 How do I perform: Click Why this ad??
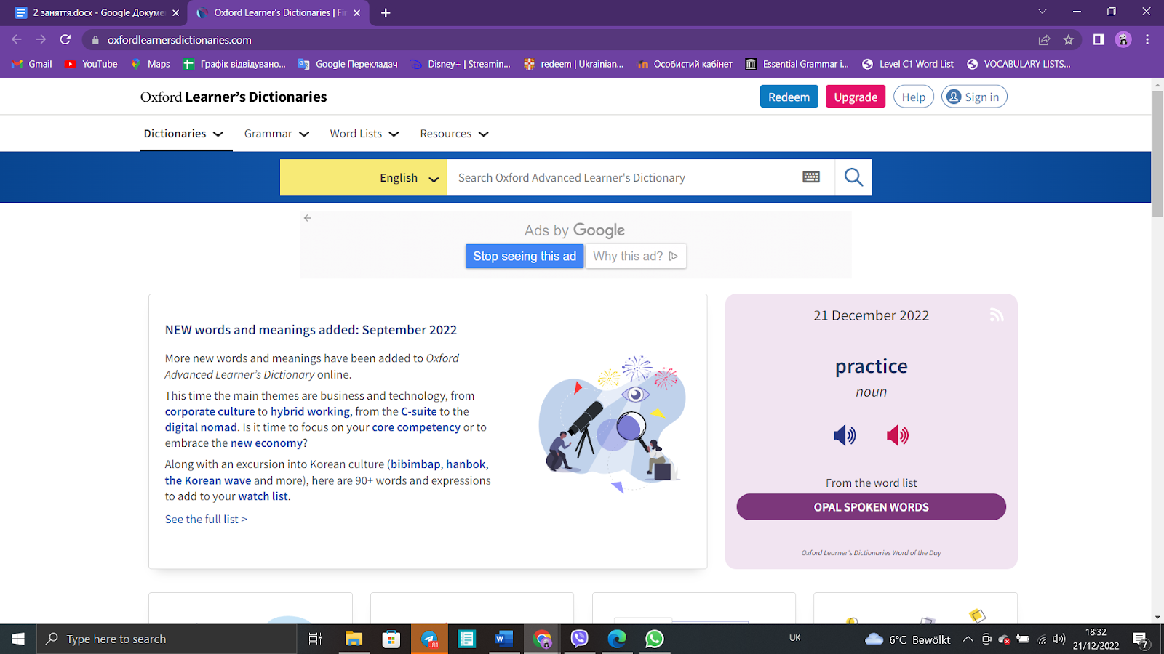[x=636, y=256]
